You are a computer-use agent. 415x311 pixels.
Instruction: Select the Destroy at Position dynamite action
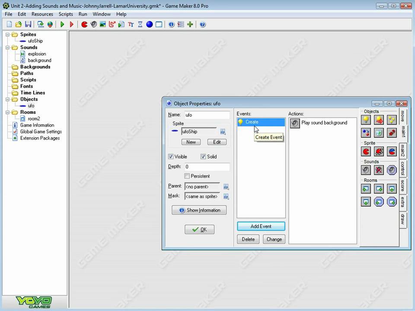point(392,133)
